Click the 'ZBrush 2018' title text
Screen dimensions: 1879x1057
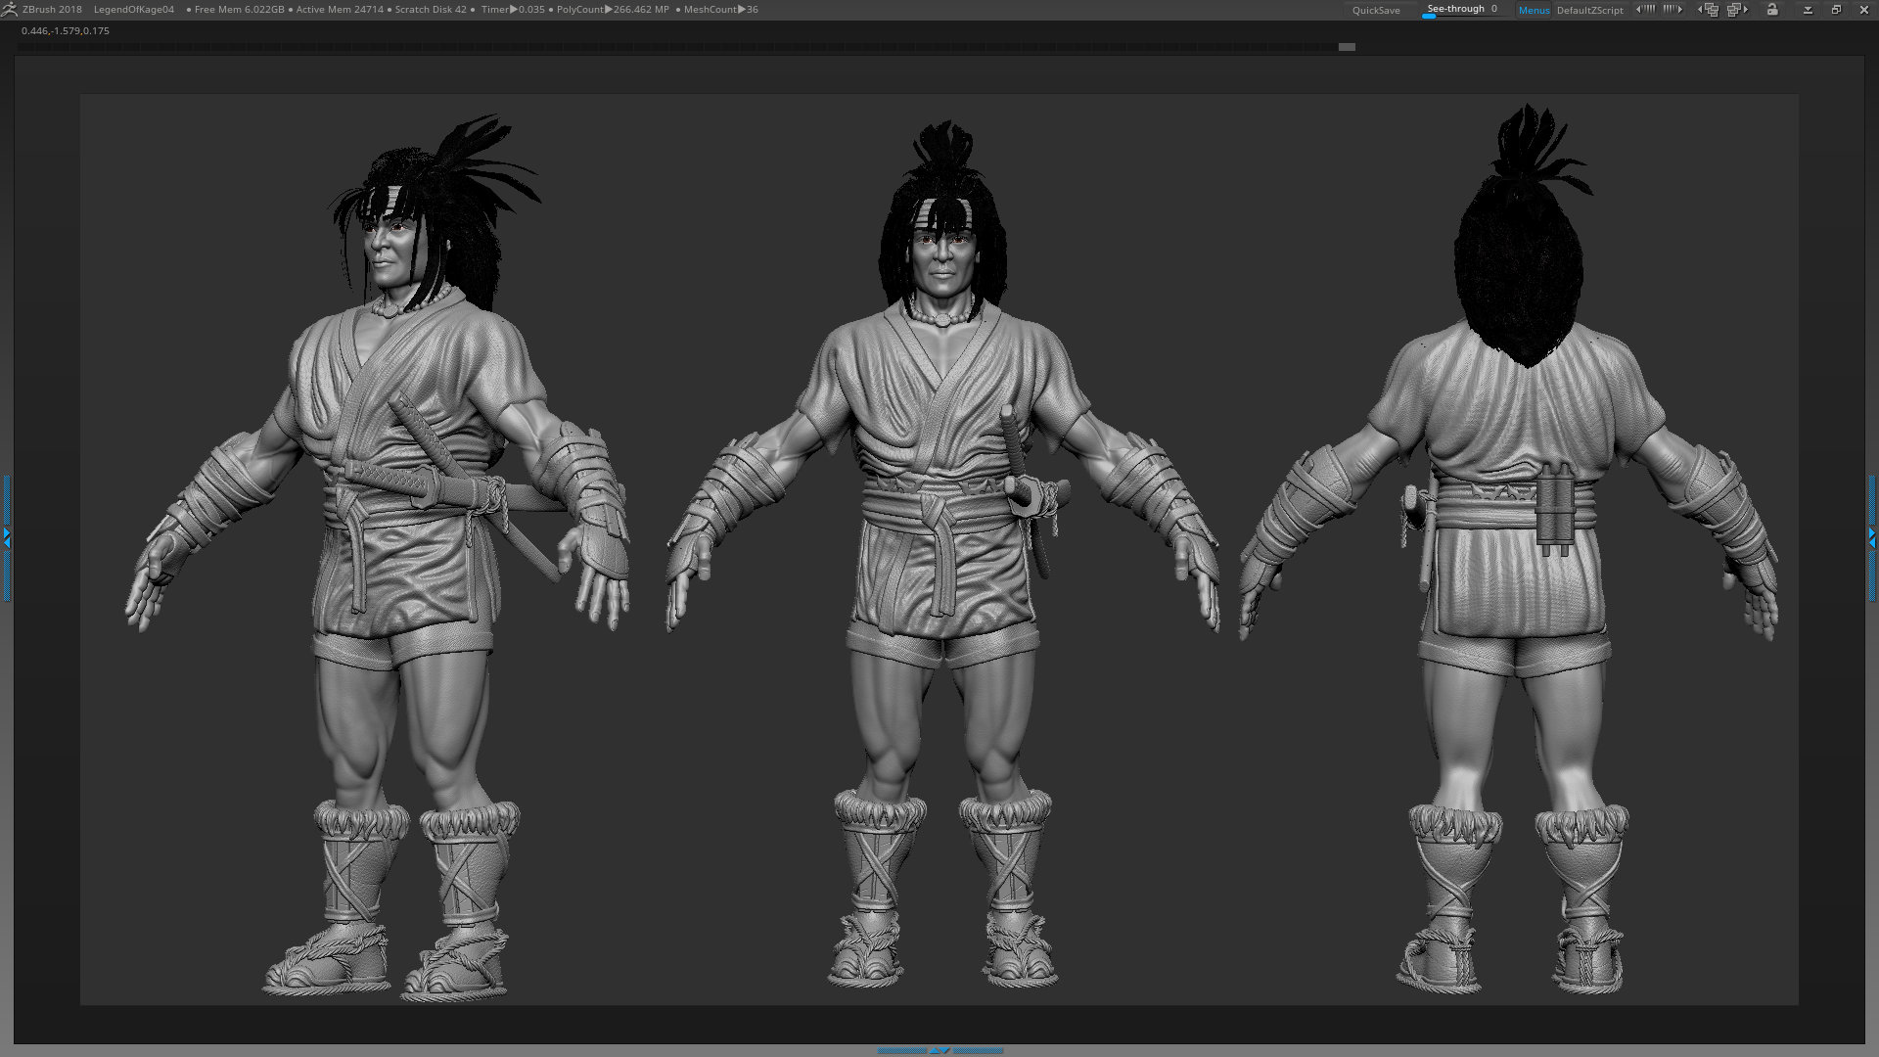click(52, 10)
